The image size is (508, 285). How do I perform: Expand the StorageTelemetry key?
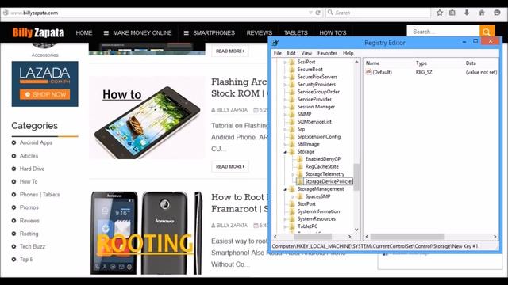[293, 174]
